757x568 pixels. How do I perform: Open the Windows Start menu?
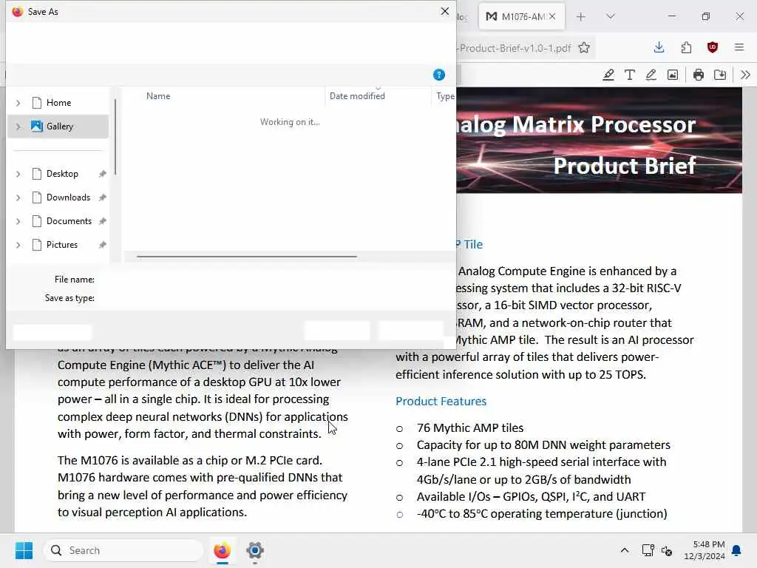point(24,550)
